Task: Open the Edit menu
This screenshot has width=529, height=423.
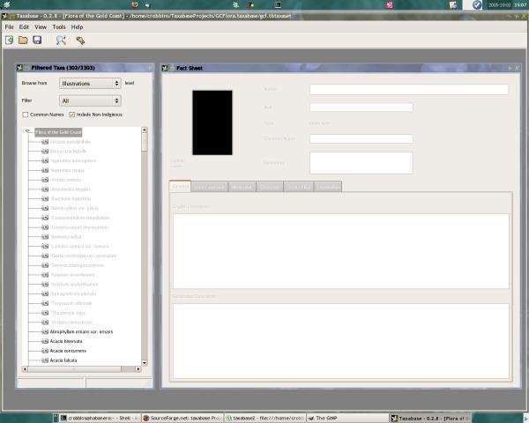Action: 24,27
